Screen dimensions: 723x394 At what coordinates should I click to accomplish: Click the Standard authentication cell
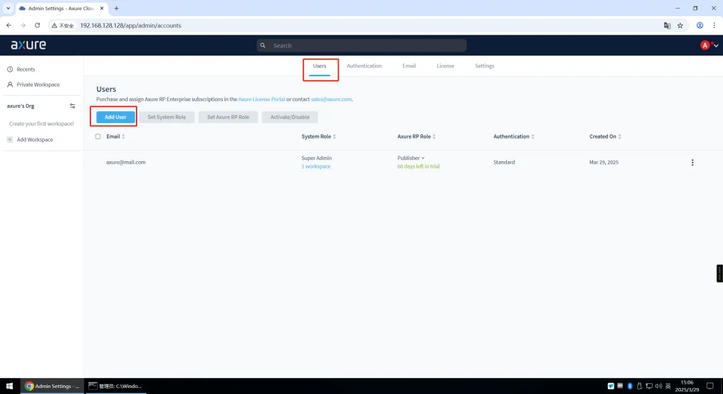[504, 162]
